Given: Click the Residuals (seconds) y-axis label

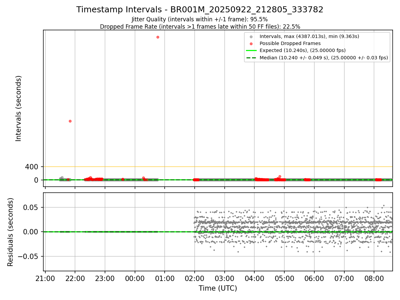Looking at the screenshot, I should (11, 232).
